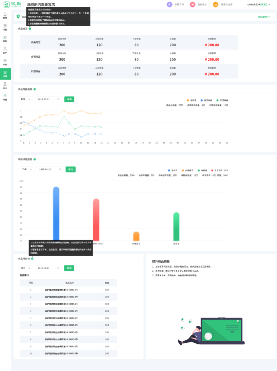The width and height of the screenshot is (277, 371).
Task: Go to 营销 marketing in sidebar
Action: click(5, 39)
